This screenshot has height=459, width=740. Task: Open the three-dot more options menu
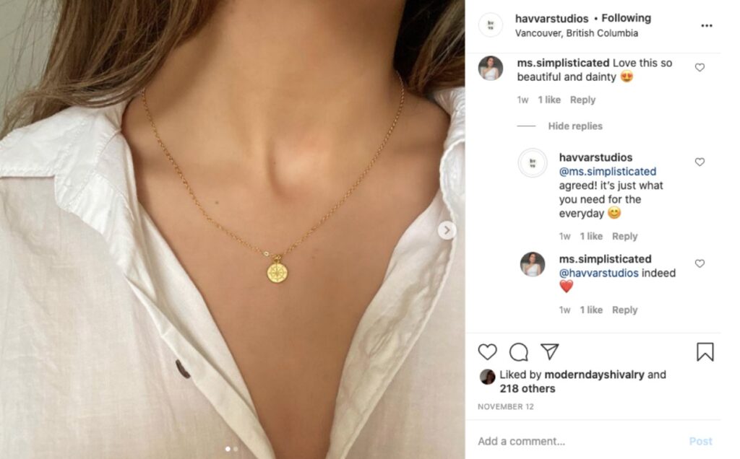pyautogui.click(x=707, y=25)
